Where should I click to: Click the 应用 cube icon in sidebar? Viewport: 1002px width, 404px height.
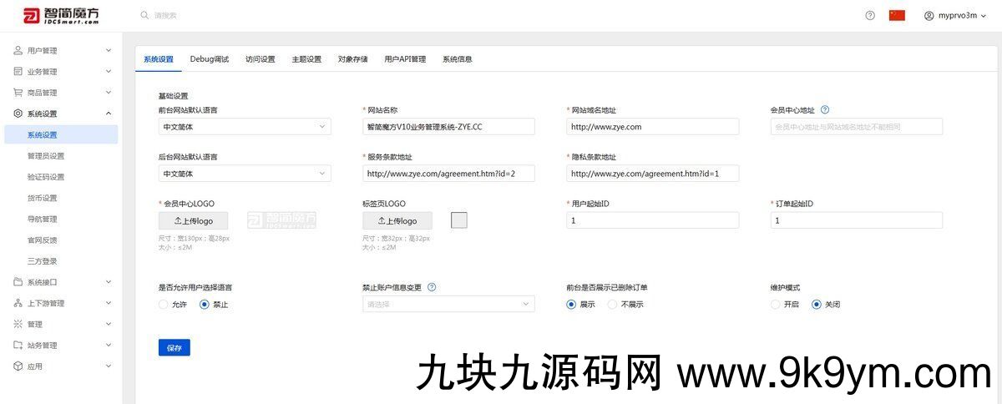tap(18, 366)
